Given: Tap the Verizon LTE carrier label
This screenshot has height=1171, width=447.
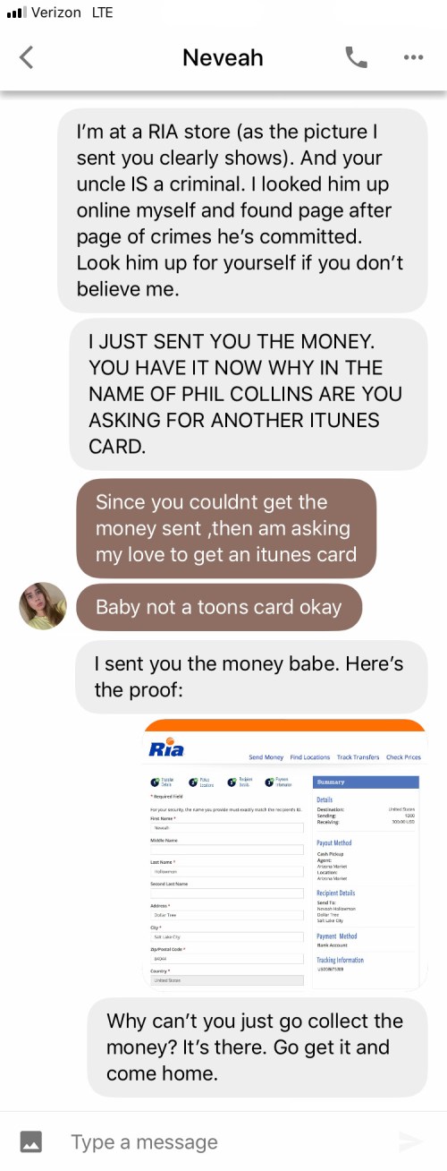Looking at the screenshot, I should [x=72, y=13].
